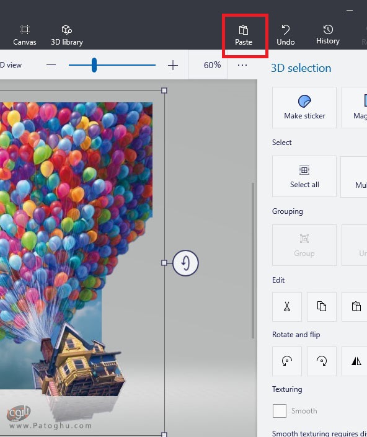
Task: Click the top-right corner selection handle
Action: [164, 90]
